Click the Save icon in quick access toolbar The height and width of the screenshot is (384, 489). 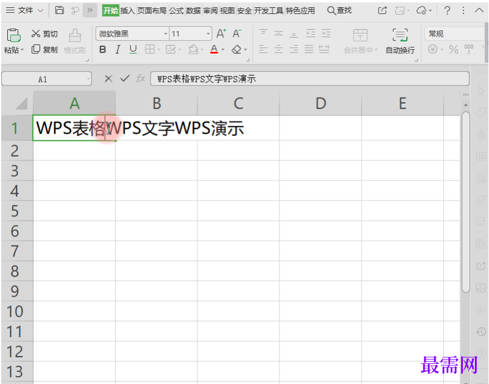(59, 10)
